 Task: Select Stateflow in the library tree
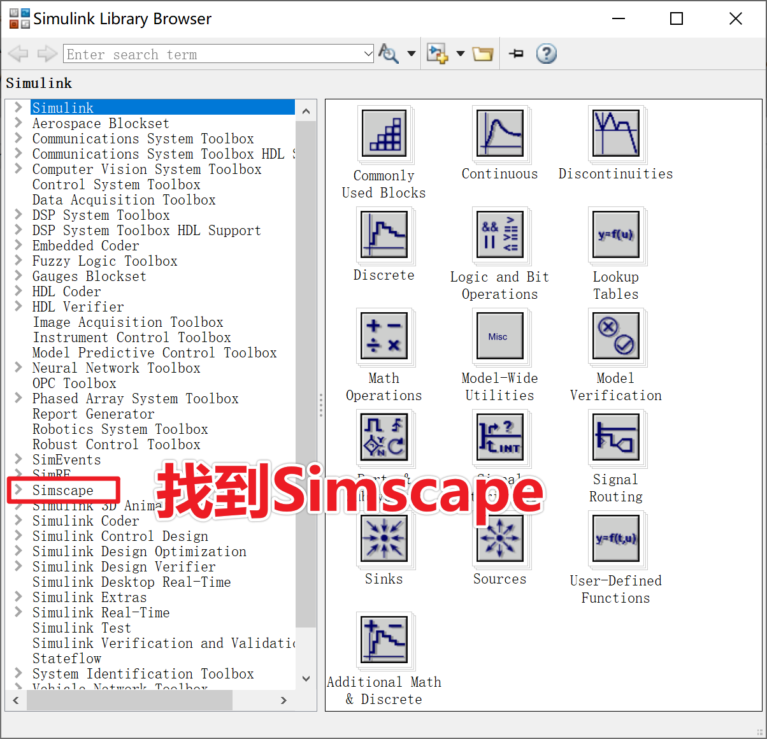[66, 658]
